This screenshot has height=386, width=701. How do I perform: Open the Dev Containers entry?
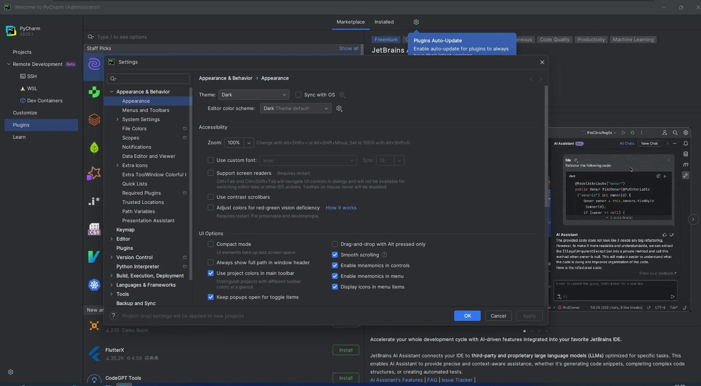point(41,100)
